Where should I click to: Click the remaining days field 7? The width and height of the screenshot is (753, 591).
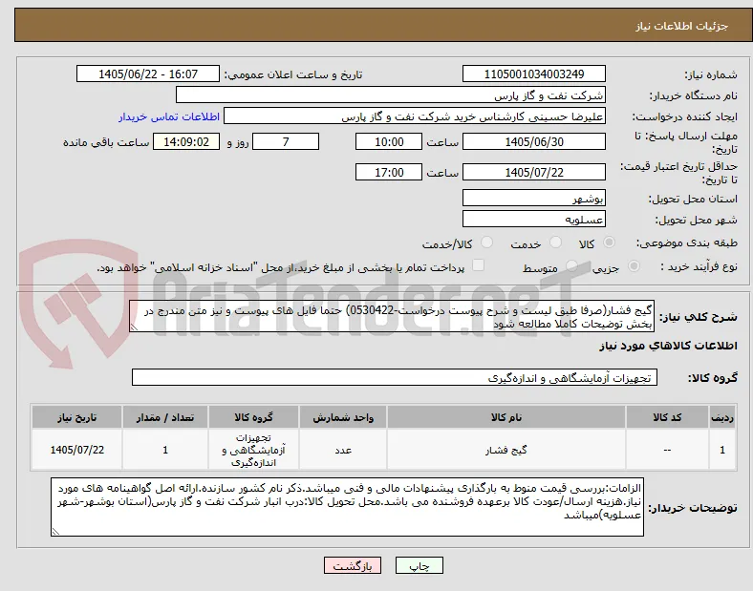coord(286,142)
